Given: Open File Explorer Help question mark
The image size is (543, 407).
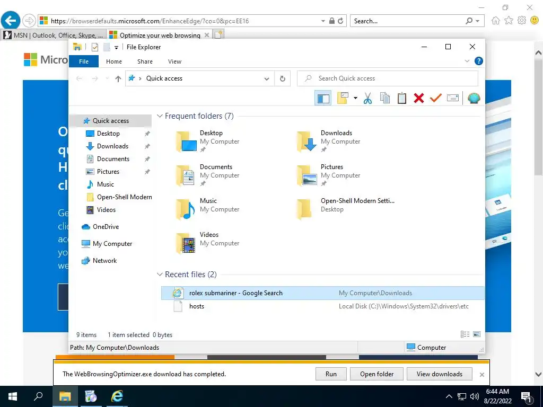Looking at the screenshot, I should point(479,61).
